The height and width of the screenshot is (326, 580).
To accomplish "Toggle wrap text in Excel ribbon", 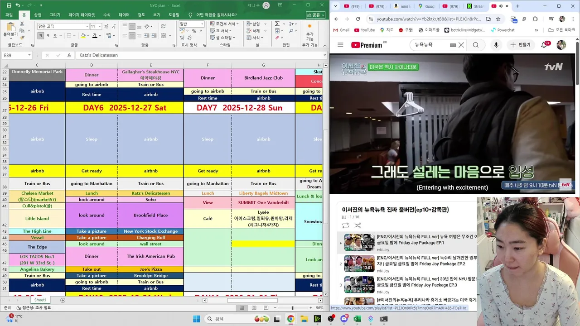I will 163,26.
